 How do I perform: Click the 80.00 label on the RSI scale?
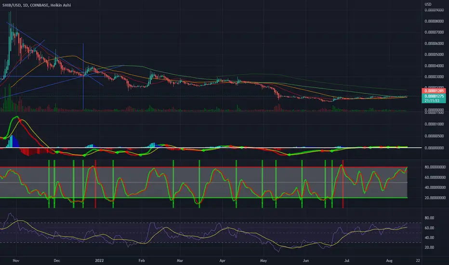(x=429, y=218)
